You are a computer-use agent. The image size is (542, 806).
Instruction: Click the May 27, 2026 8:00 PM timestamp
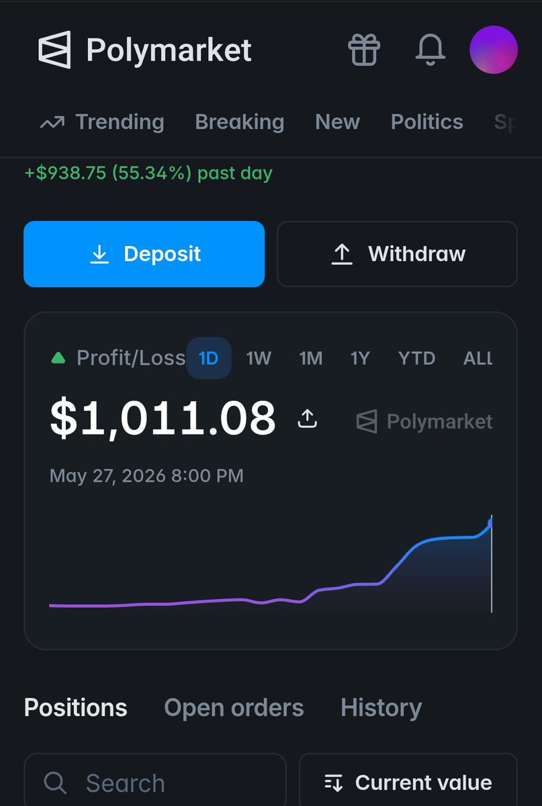146,476
